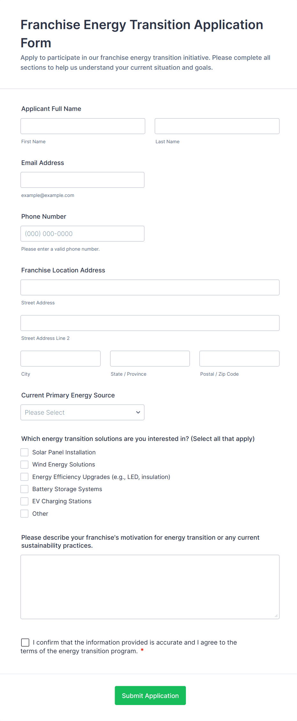Viewport: 297px width, 721px height.
Task: Focus the Phone Number input
Action: point(82,233)
